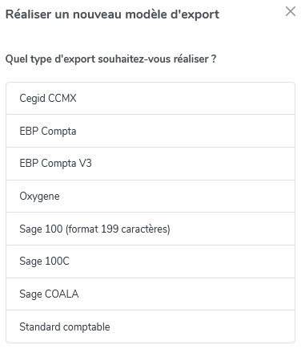Pick Sage COALA from the list
Image resolution: width=301 pixels, height=361 pixels.
[150, 294]
